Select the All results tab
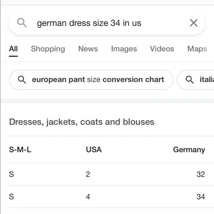Viewport: 214px width, 214px height. pos(13,49)
